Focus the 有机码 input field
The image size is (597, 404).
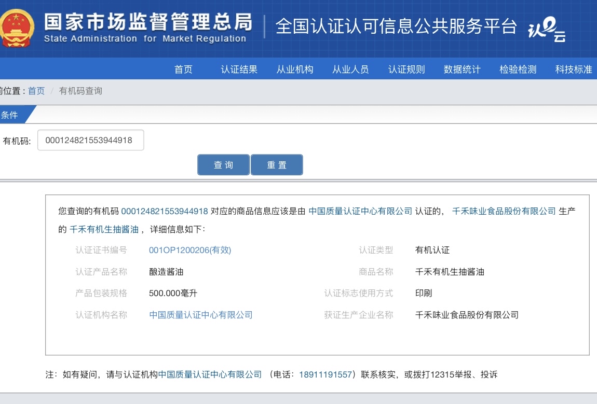pyautogui.click(x=91, y=140)
